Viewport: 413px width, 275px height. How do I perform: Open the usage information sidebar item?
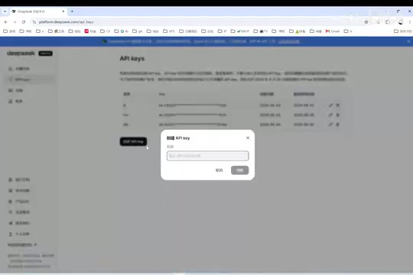tap(19, 69)
